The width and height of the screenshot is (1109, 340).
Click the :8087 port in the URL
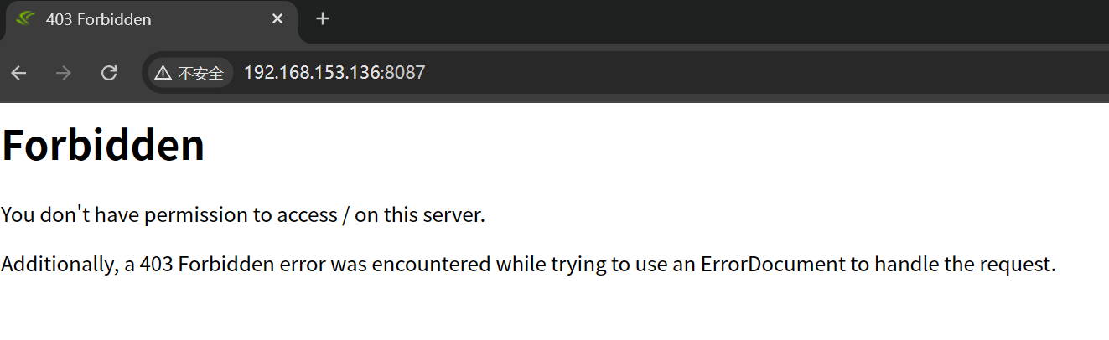pyautogui.click(x=403, y=73)
